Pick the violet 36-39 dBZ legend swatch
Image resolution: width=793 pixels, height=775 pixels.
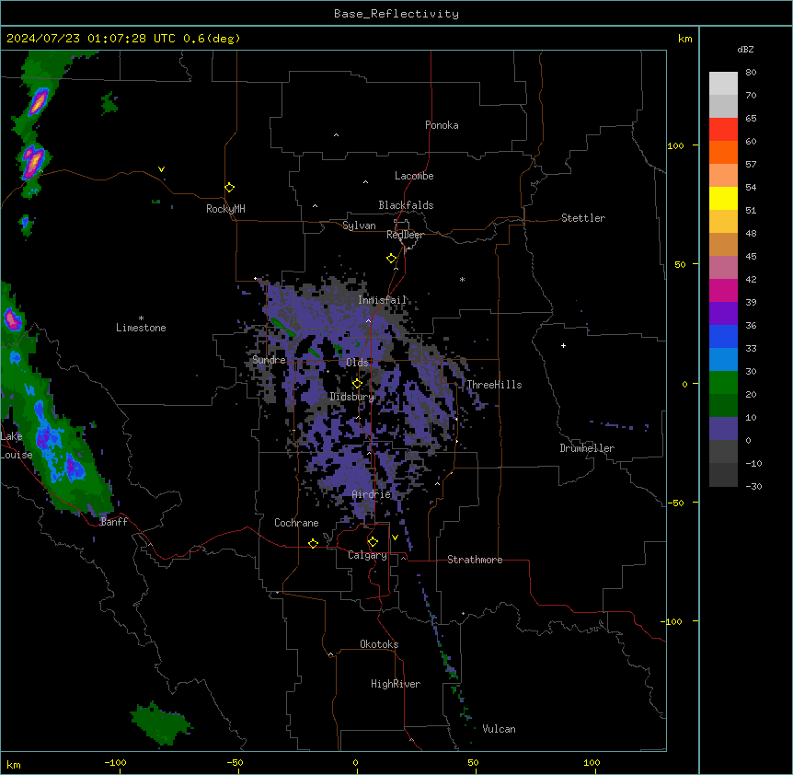click(723, 314)
